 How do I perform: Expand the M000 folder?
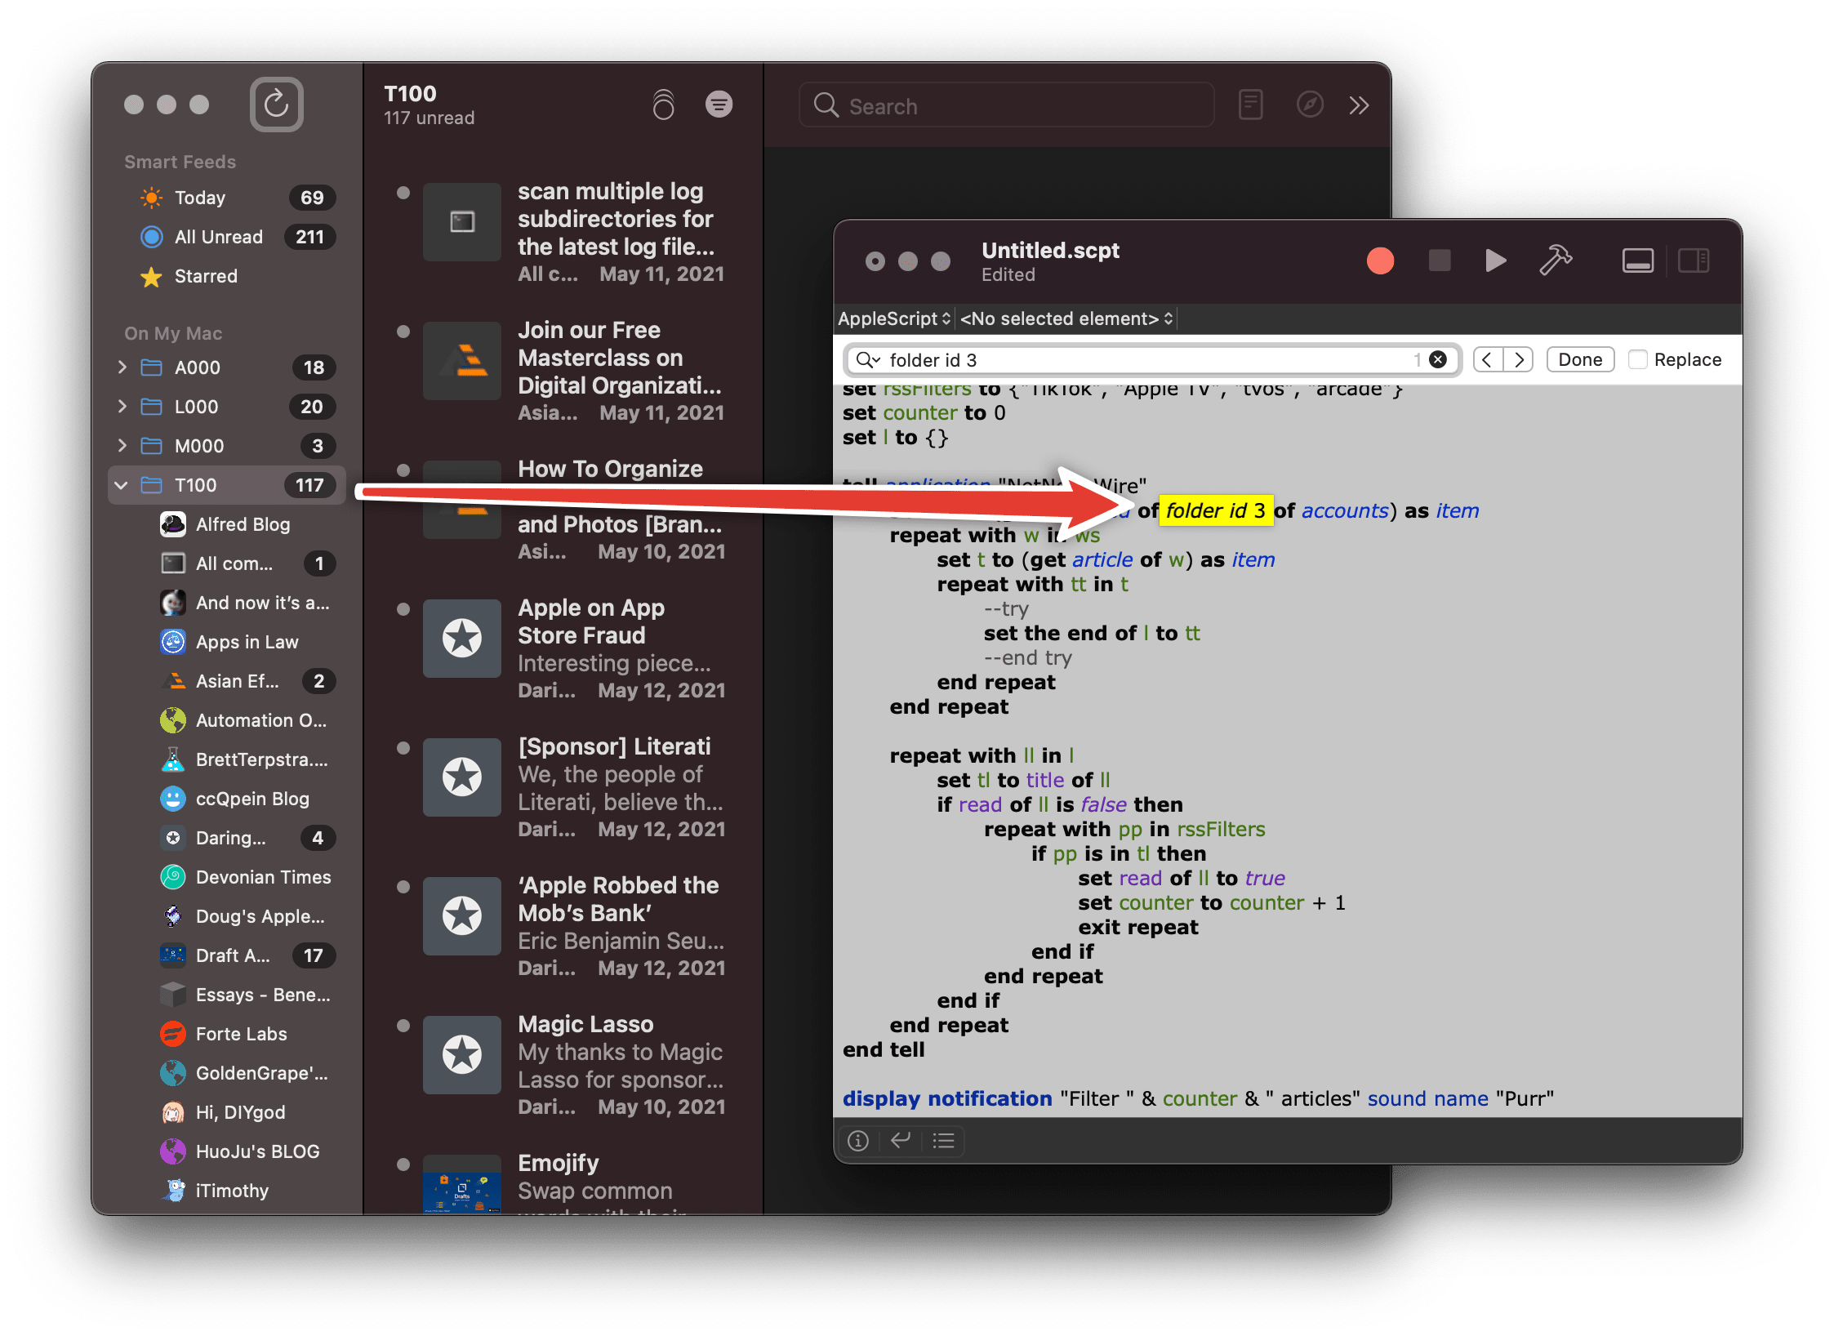pyautogui.click(x=122, y=446)
